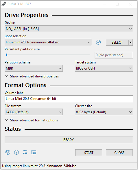This screenshot has height=170, width=138.
Task: Click the READY status progress bar
Action: pyautogui.click(x=69, y=140)
